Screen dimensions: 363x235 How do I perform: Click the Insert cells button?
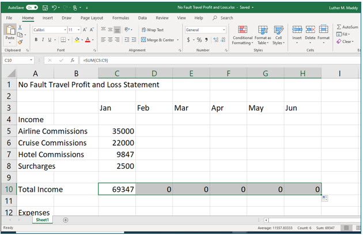pos(297,35)
